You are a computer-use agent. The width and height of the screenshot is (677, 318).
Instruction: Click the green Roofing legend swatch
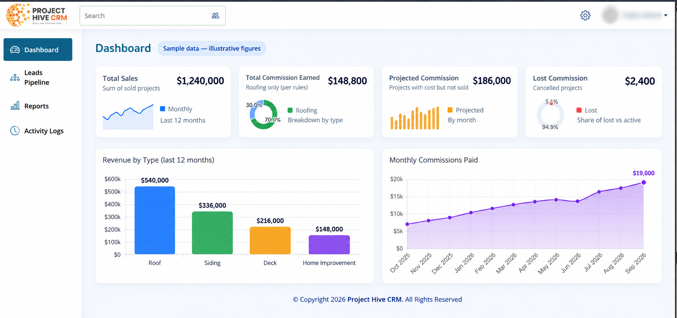(290, 110)
